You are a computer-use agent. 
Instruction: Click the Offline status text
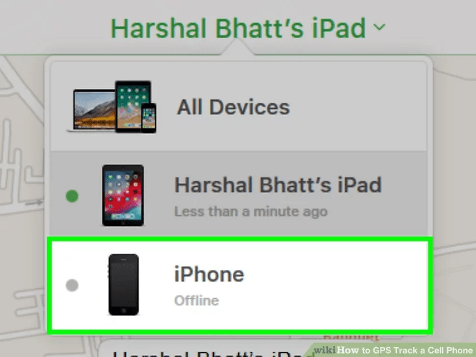(x=197, y=301)
